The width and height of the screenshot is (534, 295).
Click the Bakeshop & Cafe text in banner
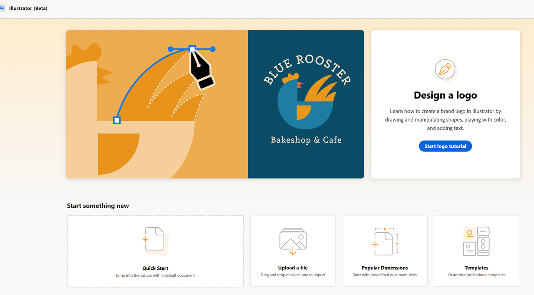coord(306,140)
